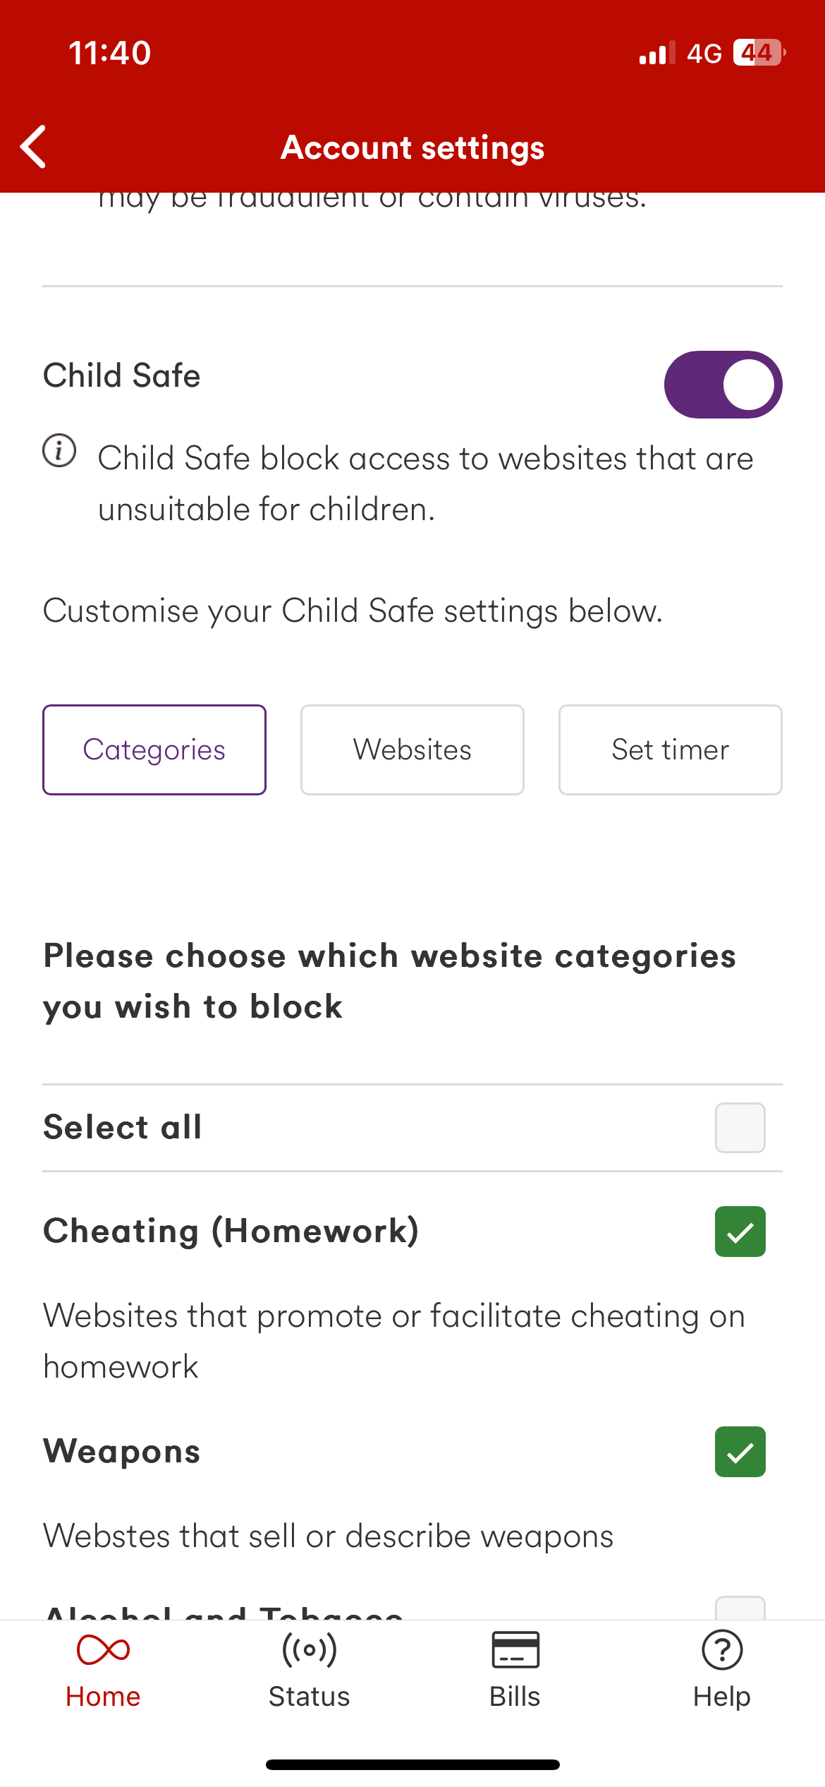Viewport: 825px width, 1787px height.
Task: Tap the Weapons category label
Action: point(122,1452)
